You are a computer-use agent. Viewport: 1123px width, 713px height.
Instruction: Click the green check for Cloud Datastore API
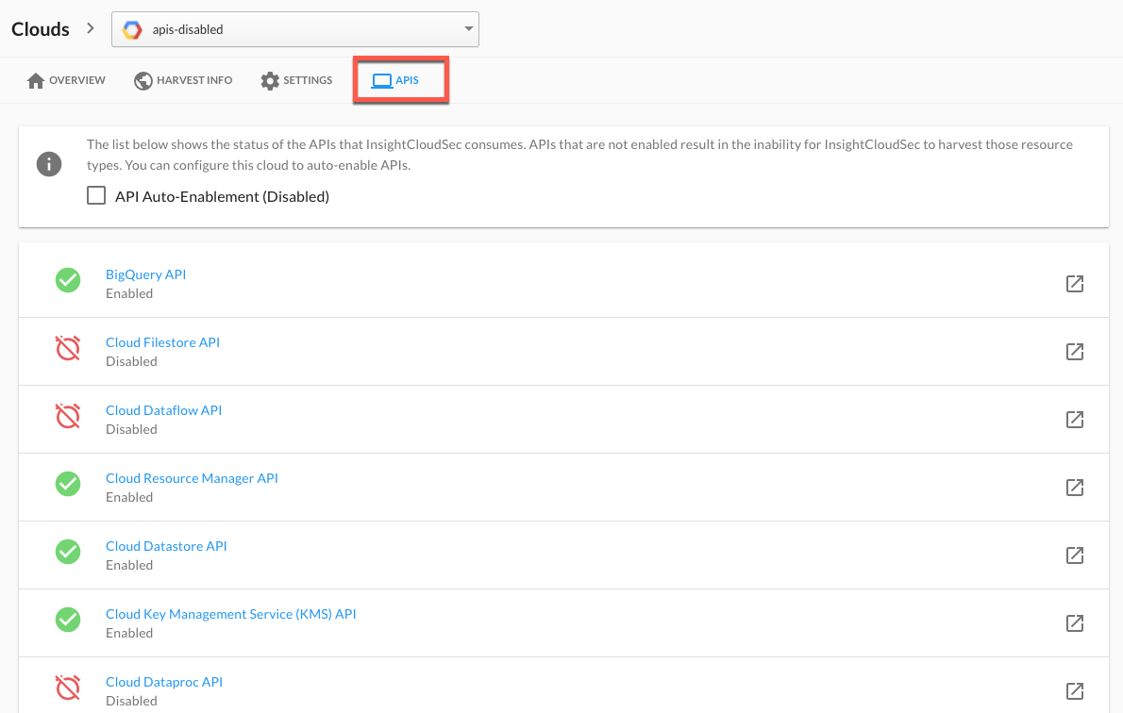pyautogui.click(x=68, y=552)
